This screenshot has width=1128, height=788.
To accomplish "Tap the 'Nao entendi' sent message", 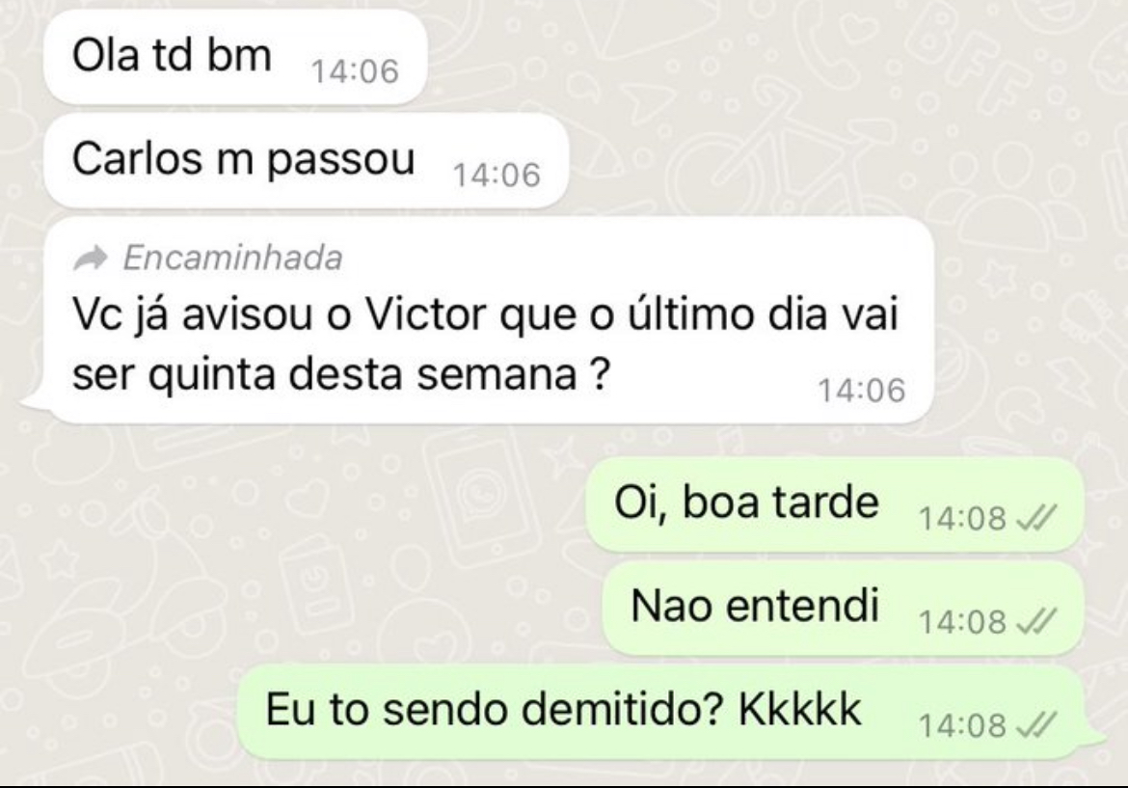I will 843,608.
